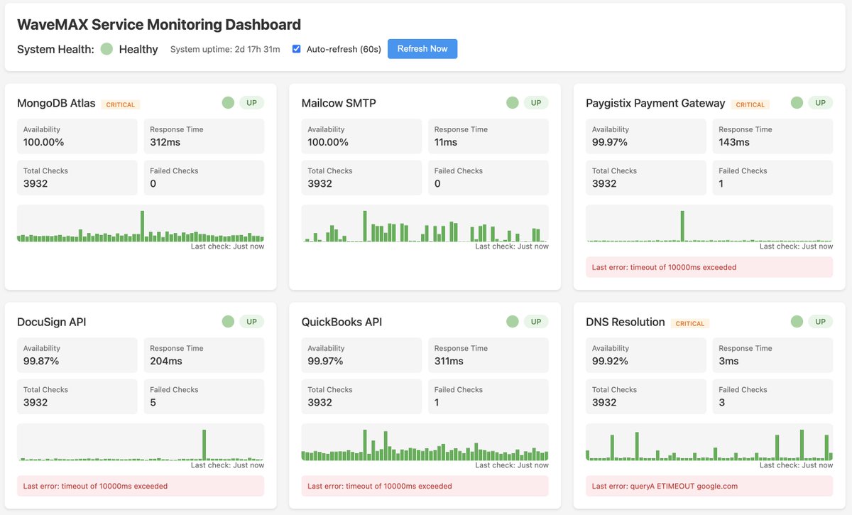
Task: Click Mailcow SMTP response time 11ms
Action: click(x=446, y=142)
